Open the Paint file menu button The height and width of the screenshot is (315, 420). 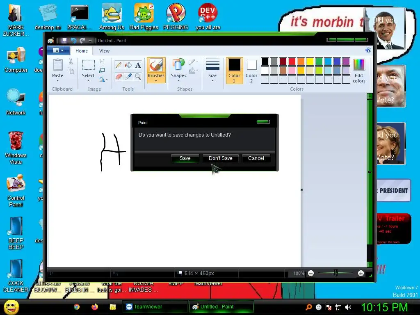pyautogui.click(x=58, y=50)
